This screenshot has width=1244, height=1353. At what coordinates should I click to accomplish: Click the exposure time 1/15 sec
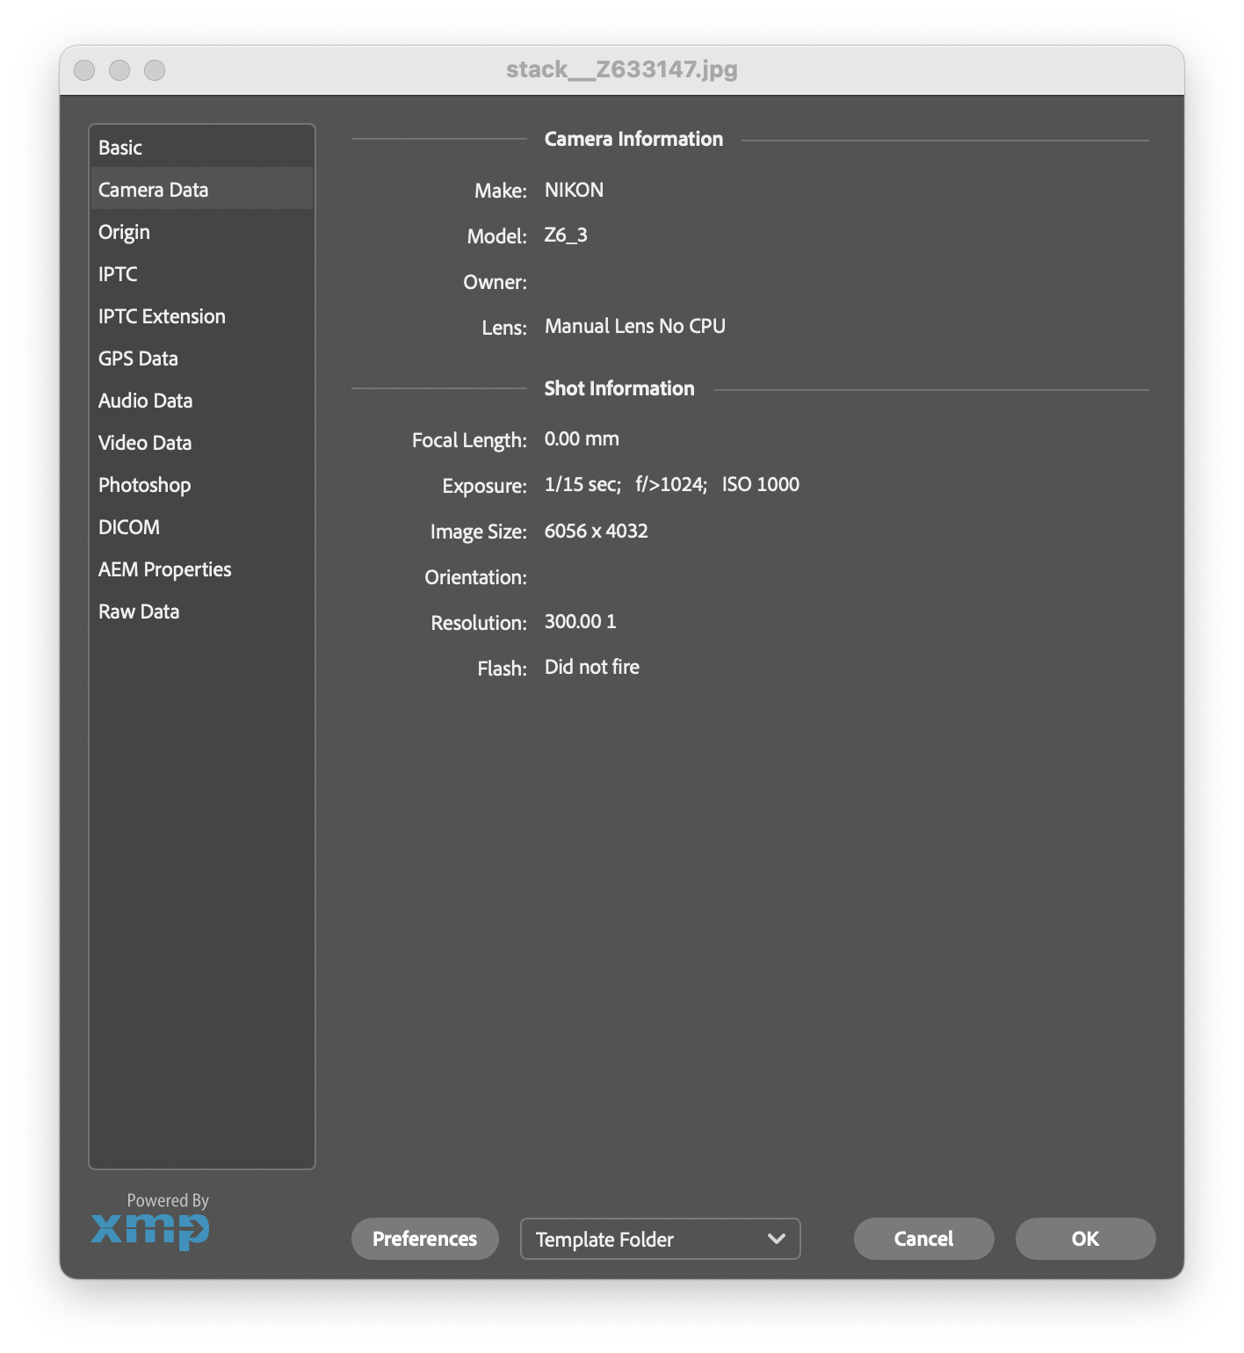click(x=582, y=484)
